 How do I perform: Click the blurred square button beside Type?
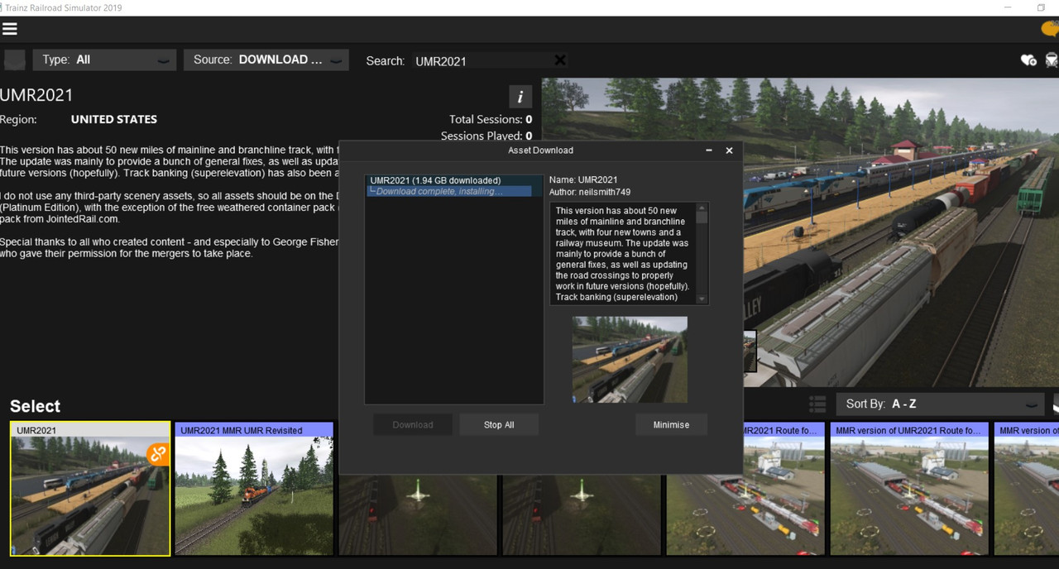click(14, 60)
